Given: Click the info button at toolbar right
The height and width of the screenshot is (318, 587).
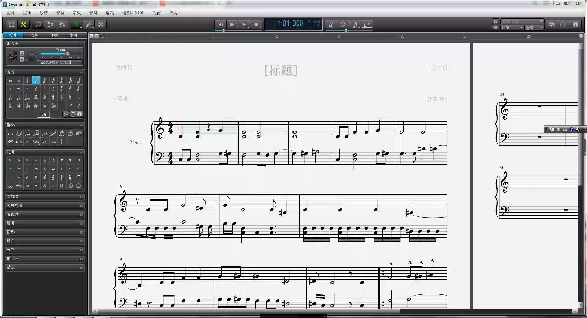Looking at the screenshot, I should tap(576, 24).
